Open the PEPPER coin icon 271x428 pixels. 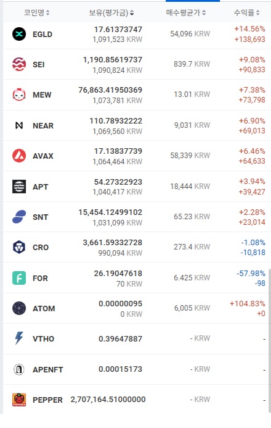(x=19, y=400)
